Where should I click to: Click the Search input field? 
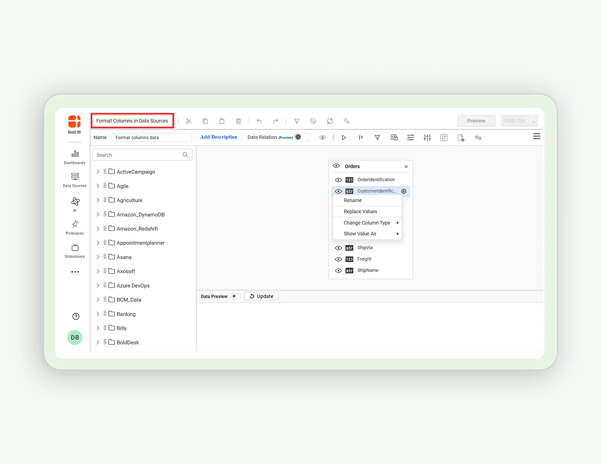142,155
